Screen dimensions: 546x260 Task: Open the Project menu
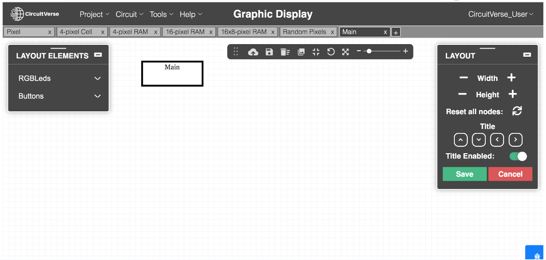tap(94, 15)
